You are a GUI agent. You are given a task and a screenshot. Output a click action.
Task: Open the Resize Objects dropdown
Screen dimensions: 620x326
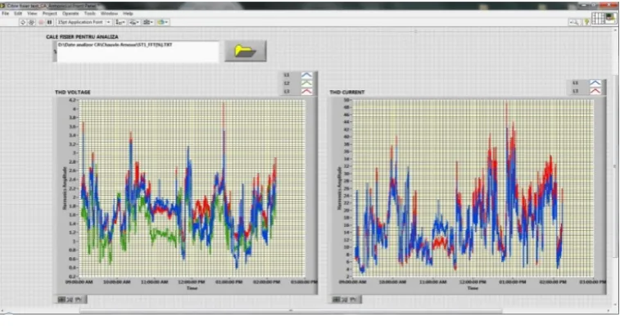point(148,22)
